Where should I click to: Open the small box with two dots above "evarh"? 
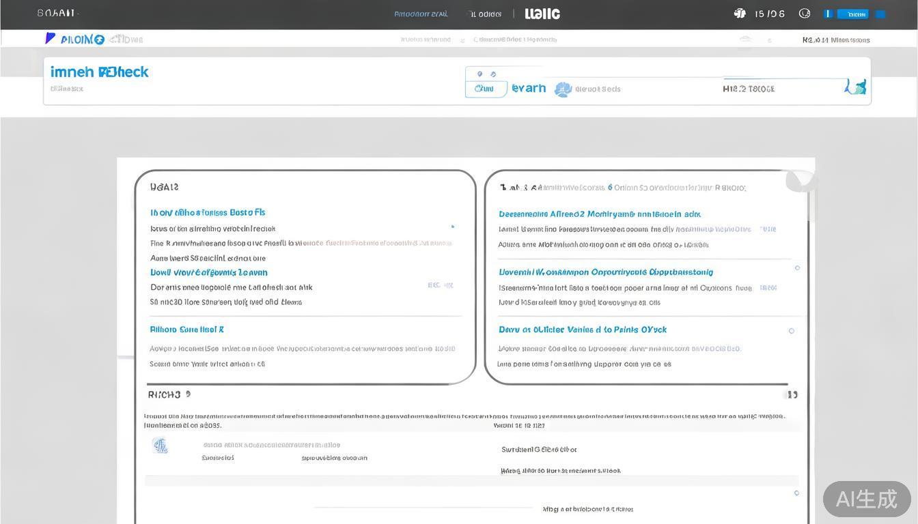(486, 74)
